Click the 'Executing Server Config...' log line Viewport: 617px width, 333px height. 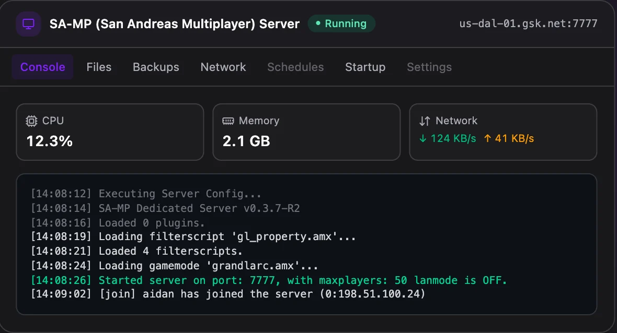(x=146, y=194)
